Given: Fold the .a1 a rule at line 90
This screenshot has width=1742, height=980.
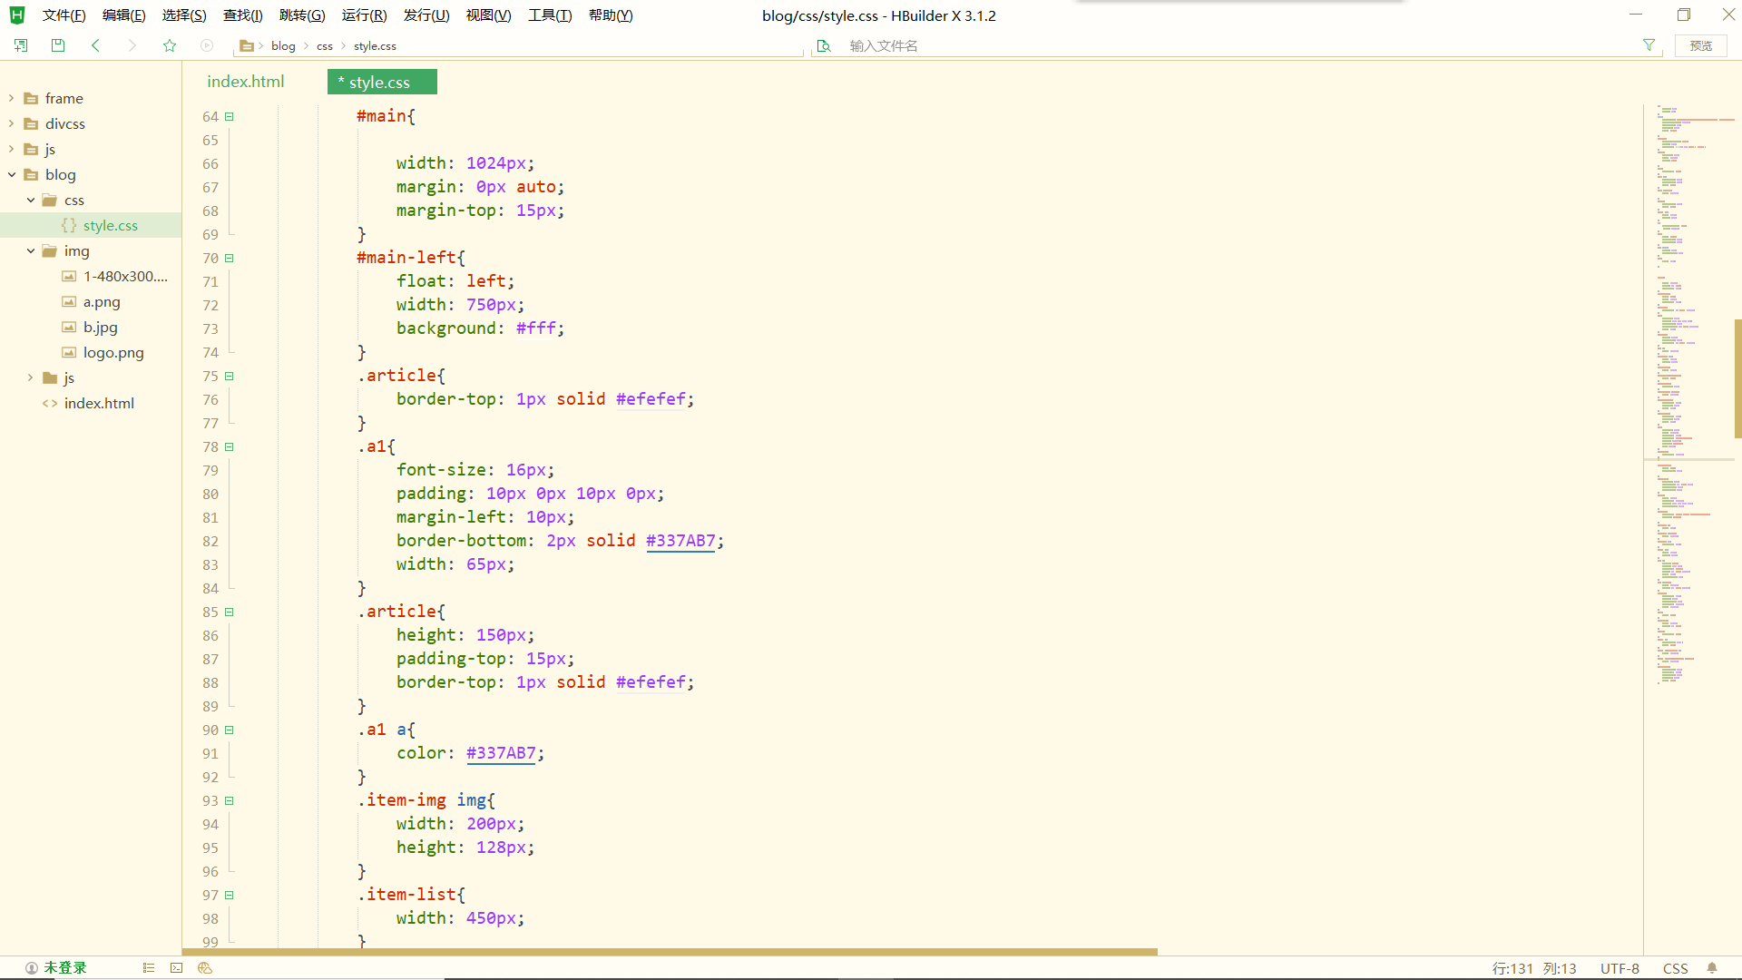Looking at the screenshot, I should coord(230,730).
